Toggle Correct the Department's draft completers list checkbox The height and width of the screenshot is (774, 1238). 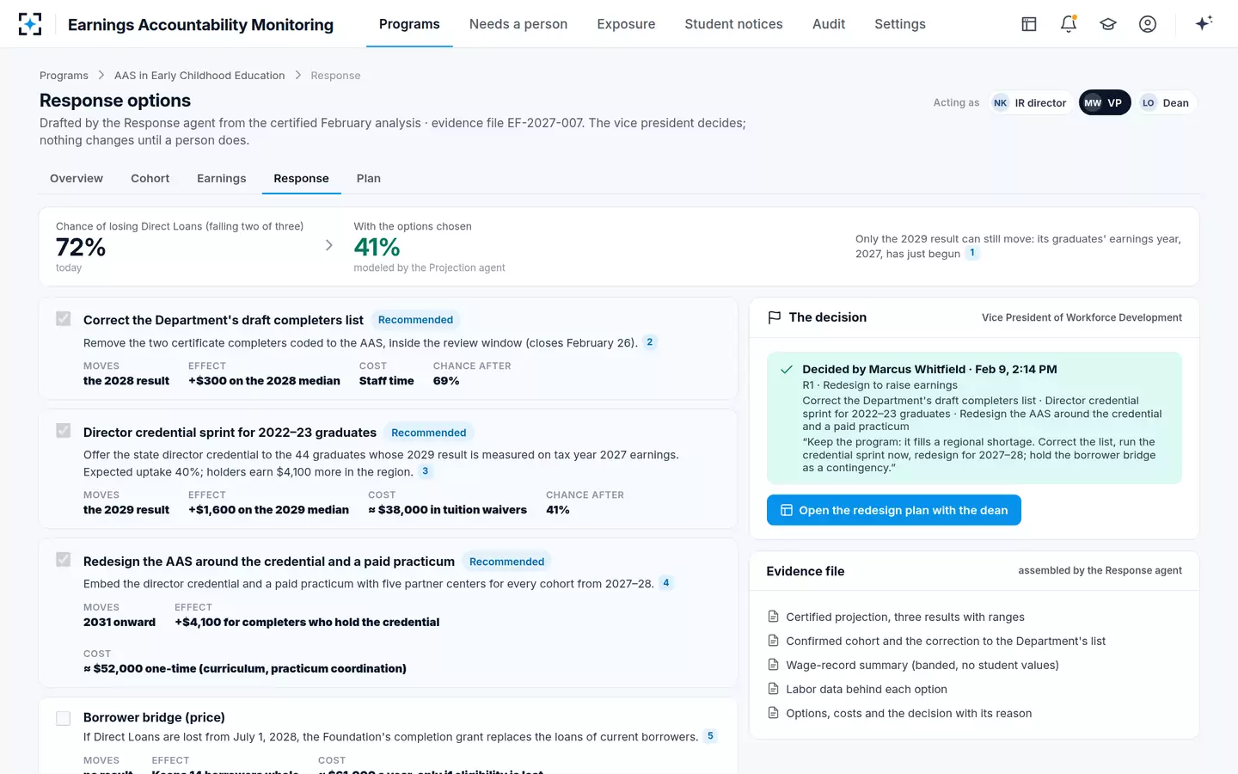pyautogui.click(x=64, y=319)
